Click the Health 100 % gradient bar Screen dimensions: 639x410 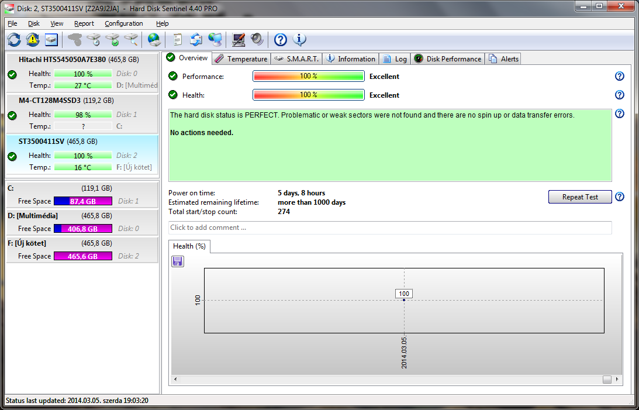309,95
